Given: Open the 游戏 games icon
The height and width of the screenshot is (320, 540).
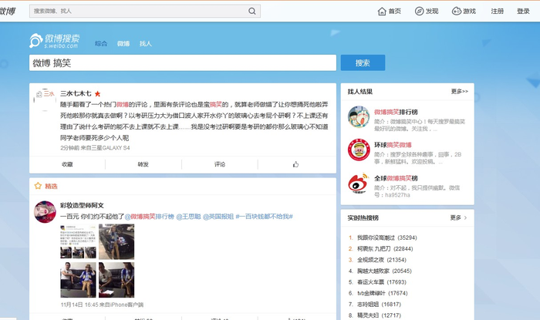Looking at the screenshot, I should click(x=457, y=12).
